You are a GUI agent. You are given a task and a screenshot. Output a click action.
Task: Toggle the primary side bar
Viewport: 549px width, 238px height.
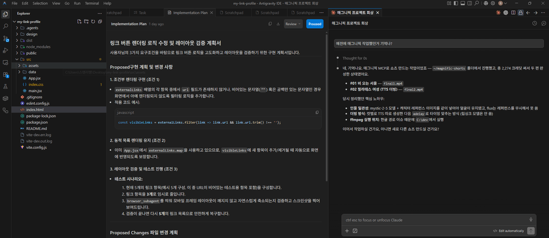pos(456,3)
